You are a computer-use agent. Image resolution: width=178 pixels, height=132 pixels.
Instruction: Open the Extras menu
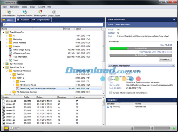[x=32, y=7]
